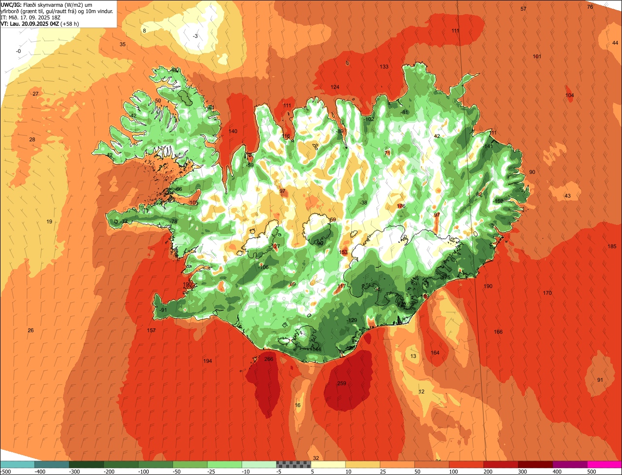This screenshot has width=622, height=475.
Task: Pick the red-orange legend swatch labeled 100
Action: (466, 465)
